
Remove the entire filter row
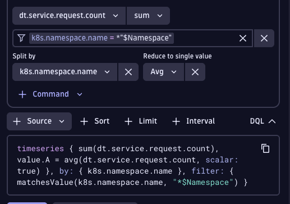(264, 38)
